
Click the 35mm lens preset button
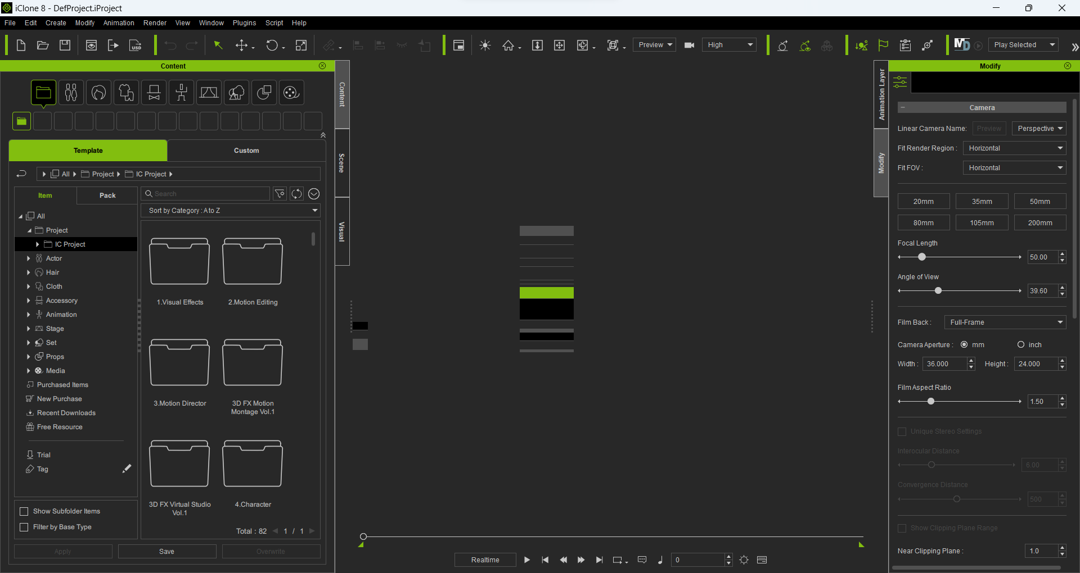tap(982, 202)
